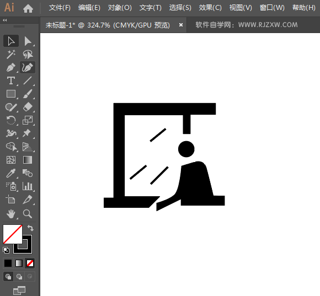The height and width of the screenshot is (296, 320).
Task: Open the 效果(C) menu
Action: click(x=210, y=8)
